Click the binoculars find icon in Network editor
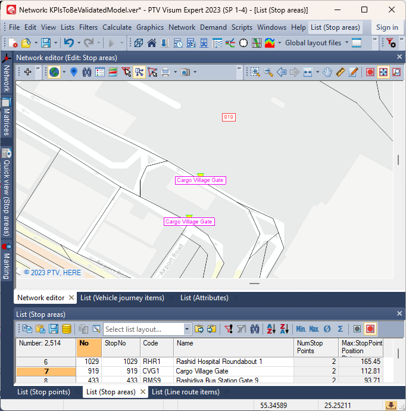This screenshot has width=406, height=411. (x=87, y=72)
